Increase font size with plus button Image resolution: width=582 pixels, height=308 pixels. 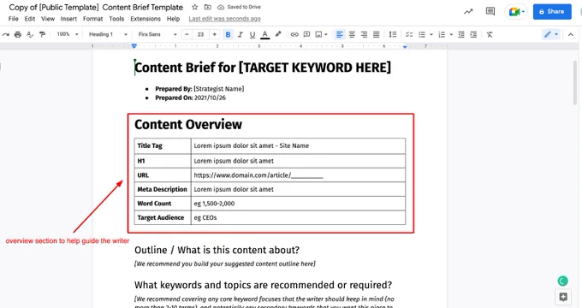214,34
